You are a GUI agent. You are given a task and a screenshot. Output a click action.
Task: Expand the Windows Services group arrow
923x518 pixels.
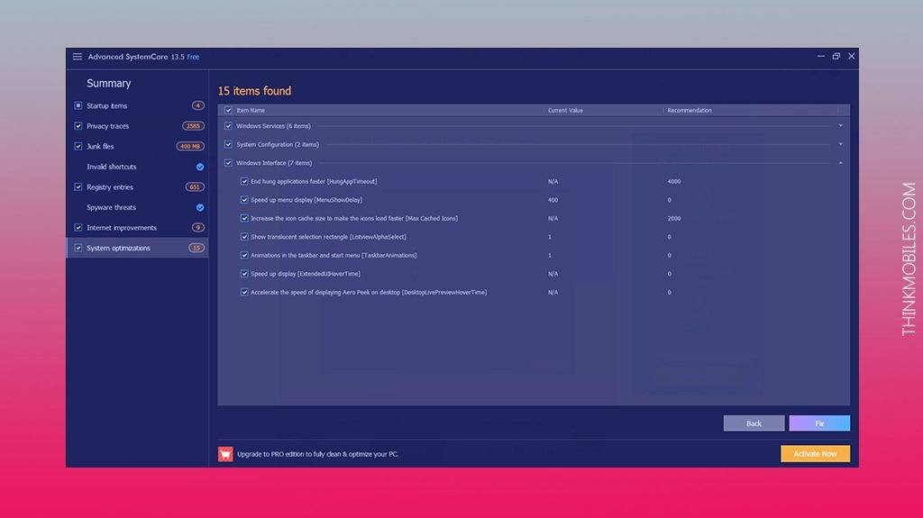click(x=841, y=126)
